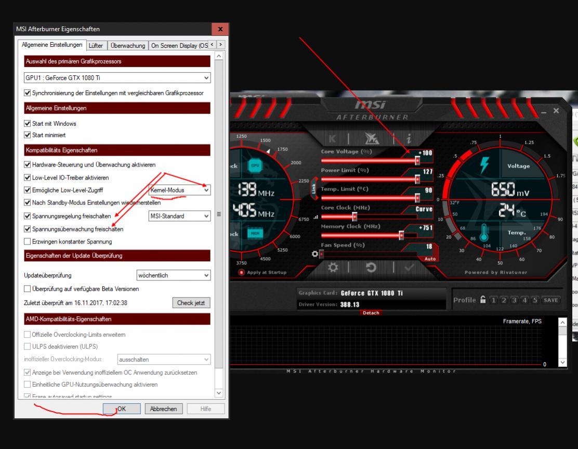Toggle Nach Standby-Modus Einstellungen wiederherstellen
Screen dimensions: 578x449
click(x=27, y=202)
